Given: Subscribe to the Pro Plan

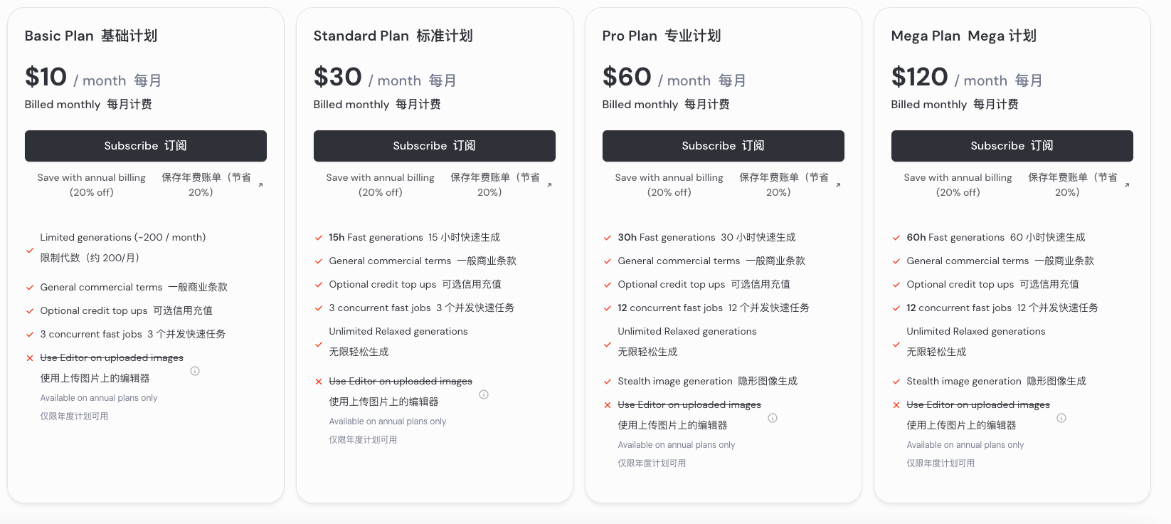Looking at the screenshot, I should click(724, 146).
